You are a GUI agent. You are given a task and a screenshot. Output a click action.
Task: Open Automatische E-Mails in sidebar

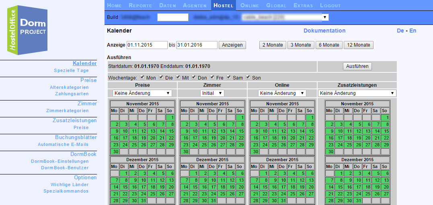[x=63, y=144]
